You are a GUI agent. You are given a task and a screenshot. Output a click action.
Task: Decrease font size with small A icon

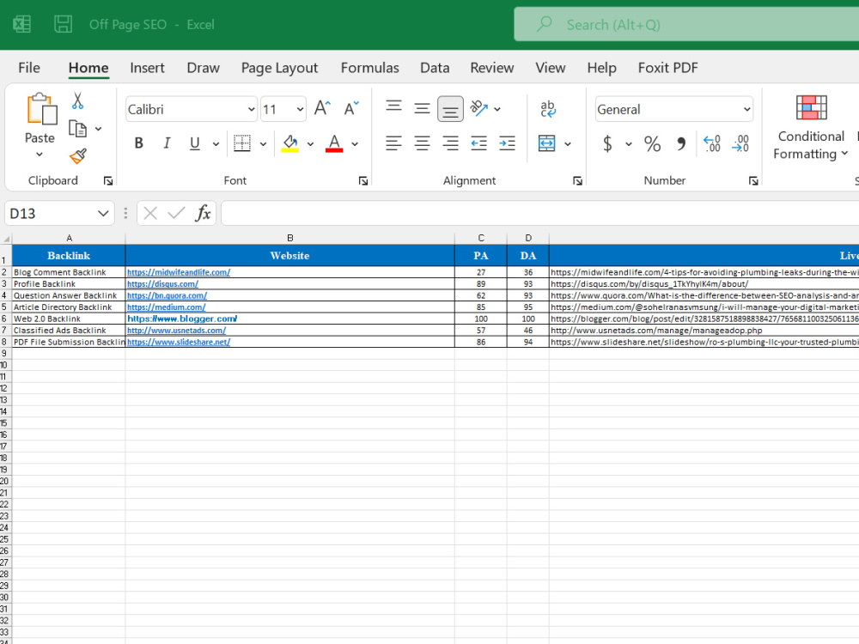click(x=351, y=108)
